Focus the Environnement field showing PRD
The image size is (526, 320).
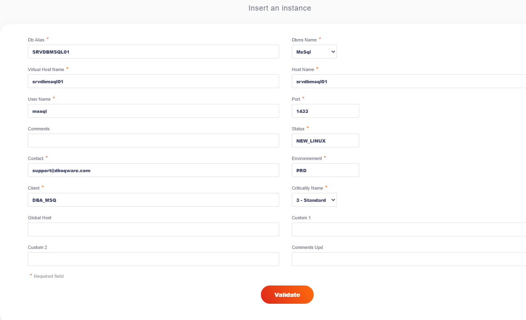[x=325, y=170]
